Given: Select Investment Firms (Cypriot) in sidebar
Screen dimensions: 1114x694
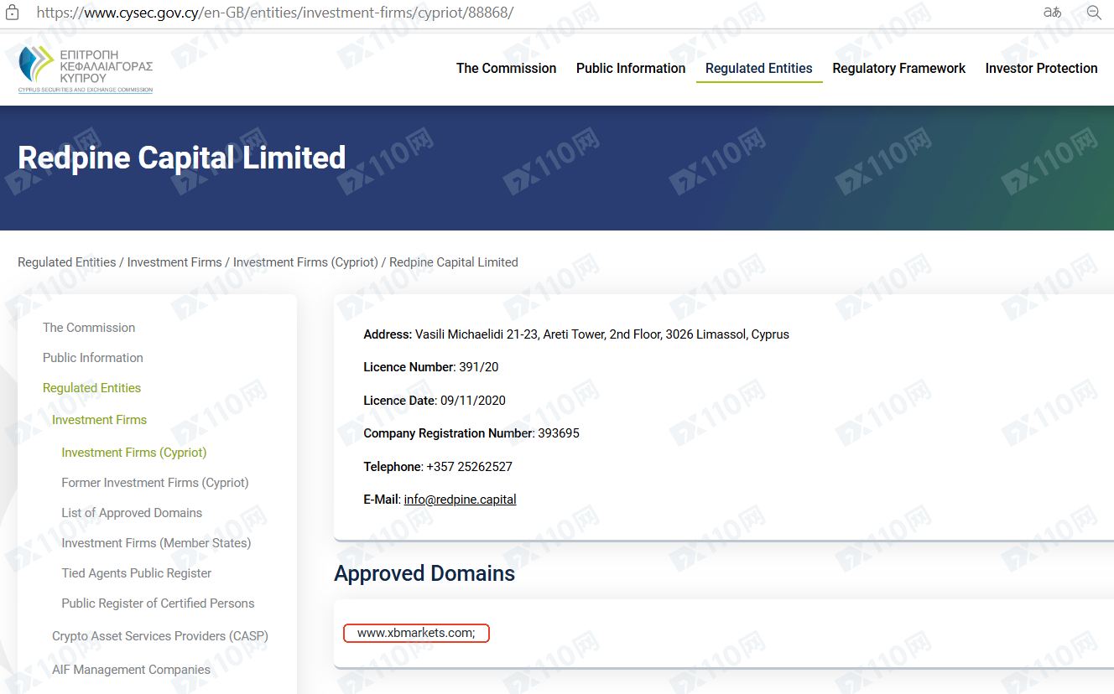Looking at the screenshot, I should coord(134,453).
